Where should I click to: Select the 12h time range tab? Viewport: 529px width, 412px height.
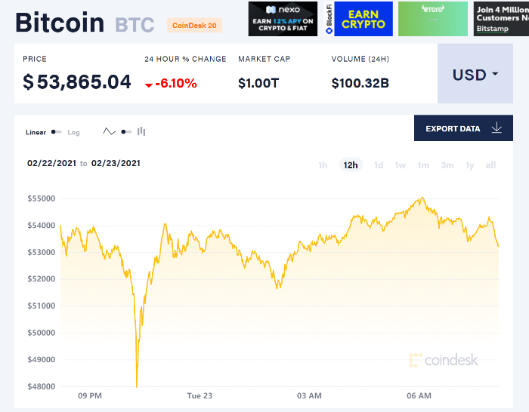351,165
